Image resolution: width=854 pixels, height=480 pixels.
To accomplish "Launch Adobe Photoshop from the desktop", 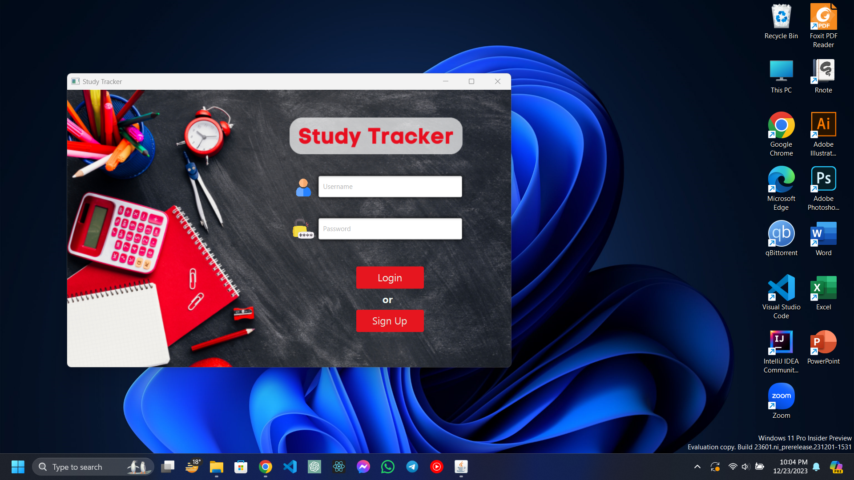I will [x=823, y=178].
